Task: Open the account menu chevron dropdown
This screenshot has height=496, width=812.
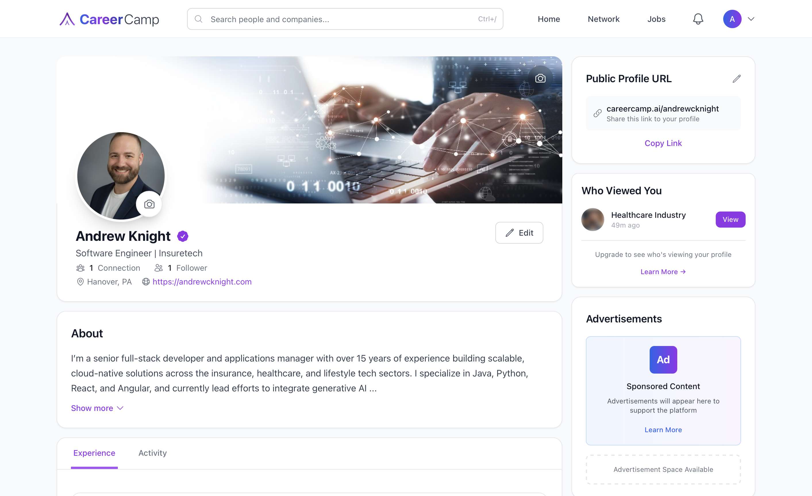Action: point(751,19)
